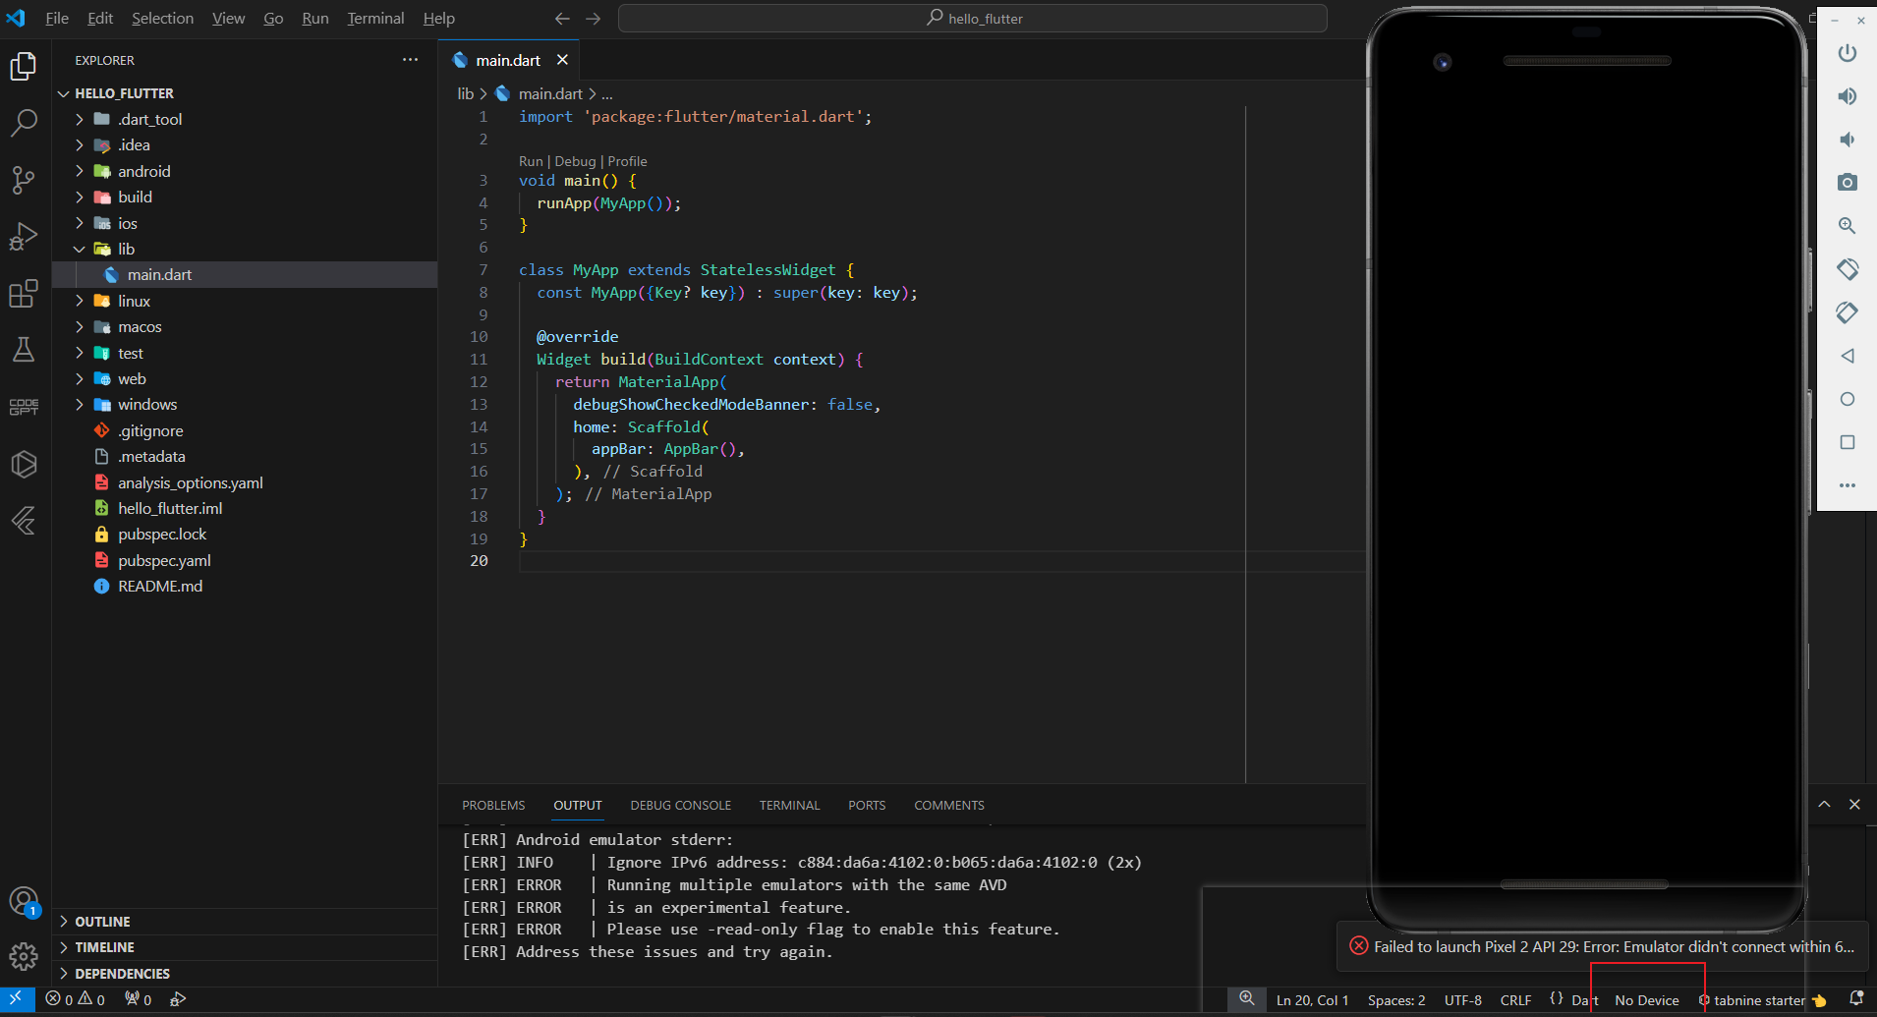The width and height of the screenshot is (1877, 1017).
Task: Rotate the emulator left
Action: click(1848, 269)
